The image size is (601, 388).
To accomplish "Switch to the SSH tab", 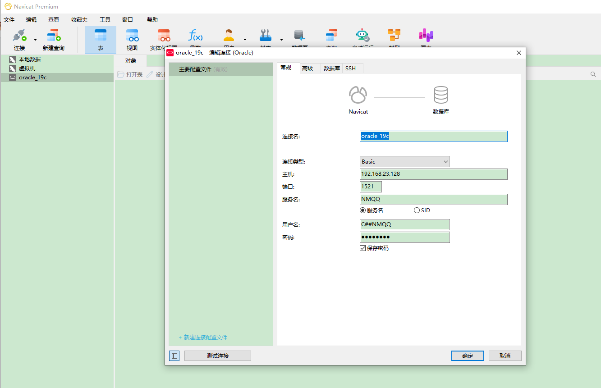I will pos(351,68).
